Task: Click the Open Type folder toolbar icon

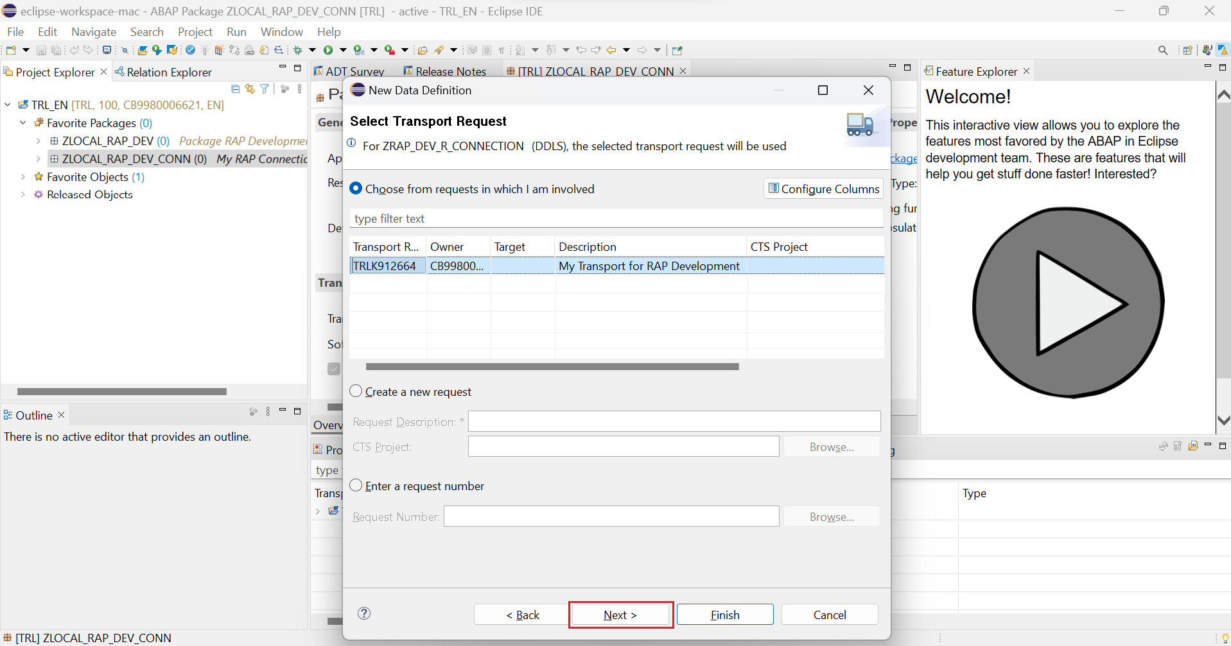Action: 423,50
